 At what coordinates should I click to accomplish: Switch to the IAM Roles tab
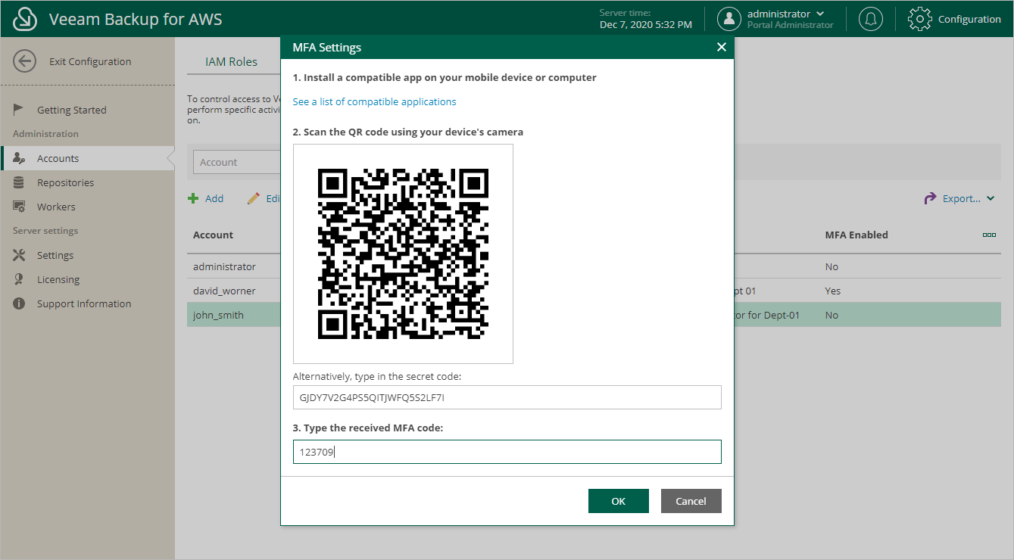coord(232,62)
